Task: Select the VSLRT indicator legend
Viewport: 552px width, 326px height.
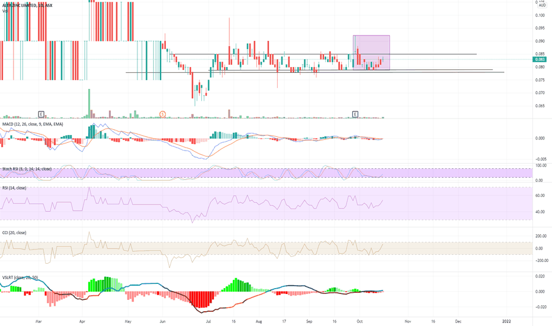Action: tap(20, 277)
